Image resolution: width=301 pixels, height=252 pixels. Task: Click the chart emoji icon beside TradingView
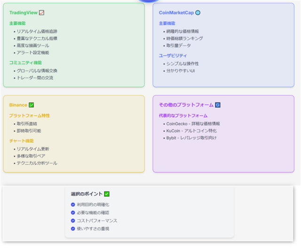click(42, 13)
